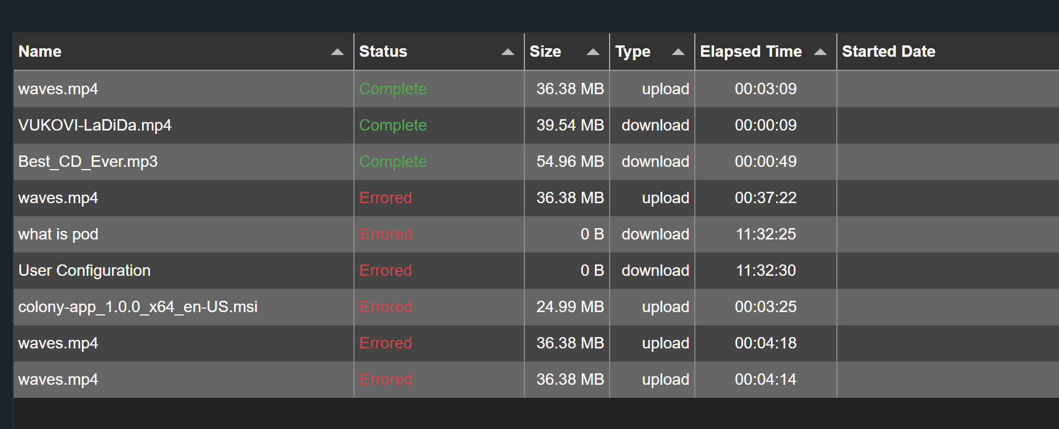Click the 11:32:25 elapsed time cell
Viewport: 1059px width, 429px height.
click(766, 234)
